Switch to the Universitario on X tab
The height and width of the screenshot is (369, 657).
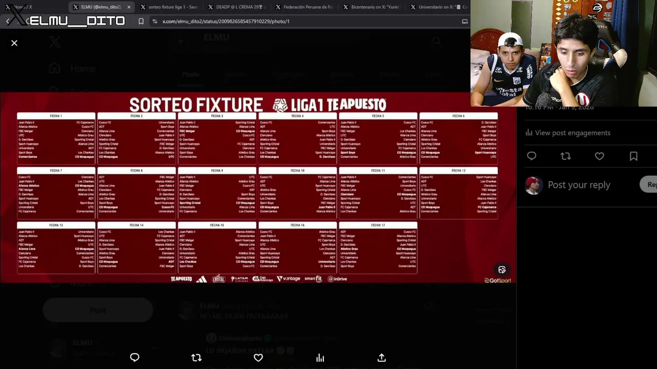[439, 7]
